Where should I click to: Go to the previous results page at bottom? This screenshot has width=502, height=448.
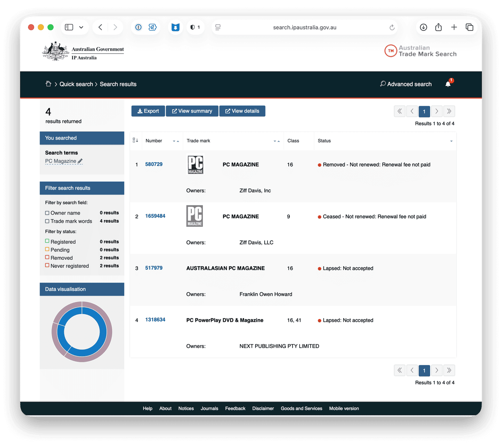412,370
